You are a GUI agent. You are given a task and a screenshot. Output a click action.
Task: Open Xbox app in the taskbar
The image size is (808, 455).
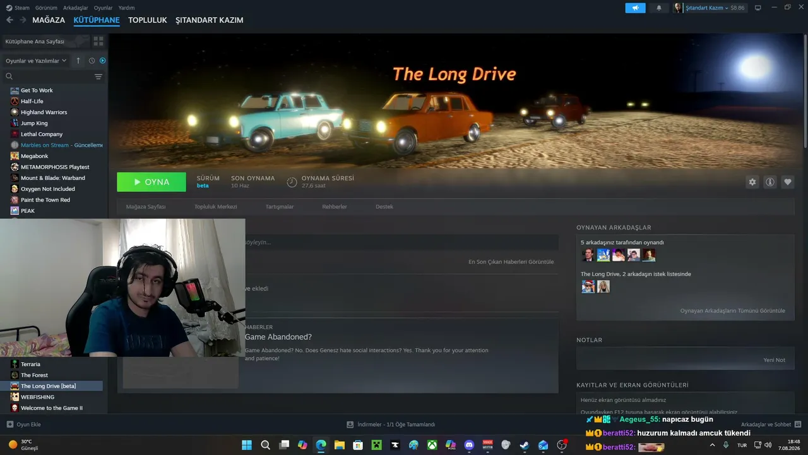432,445
